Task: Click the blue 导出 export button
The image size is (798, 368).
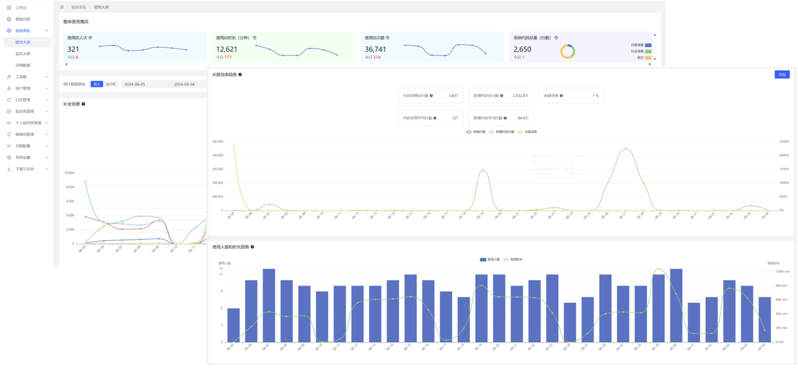Action: click(x=782, y=74)
